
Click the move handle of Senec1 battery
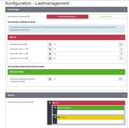(55, 117)
